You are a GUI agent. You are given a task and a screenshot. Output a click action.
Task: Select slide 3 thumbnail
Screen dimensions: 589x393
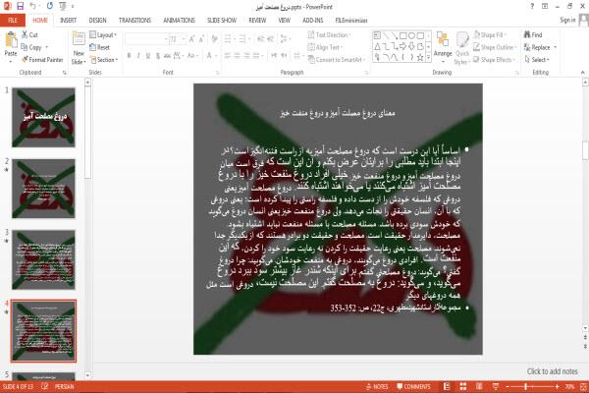click(x=43, y=259)
